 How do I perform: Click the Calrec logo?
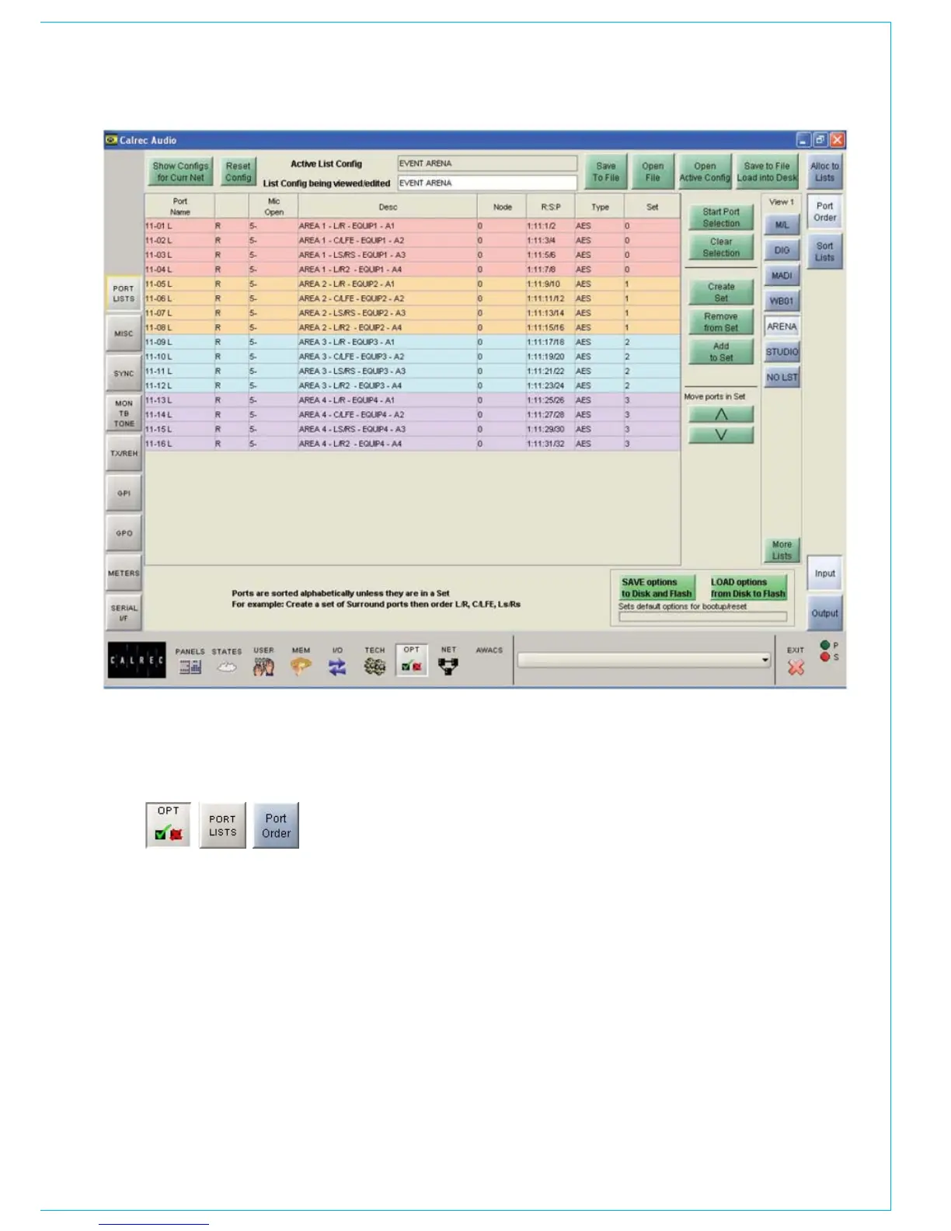[137, 660]
